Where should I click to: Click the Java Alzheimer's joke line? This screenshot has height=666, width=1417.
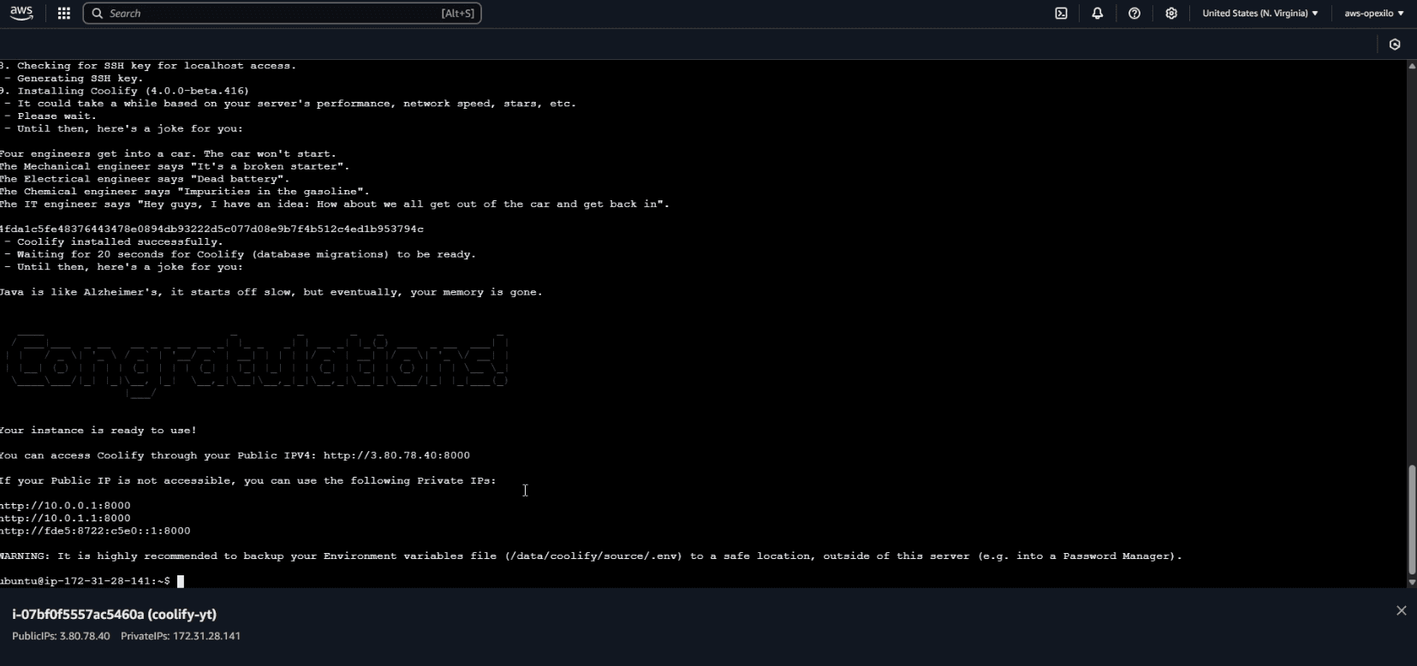271,293
